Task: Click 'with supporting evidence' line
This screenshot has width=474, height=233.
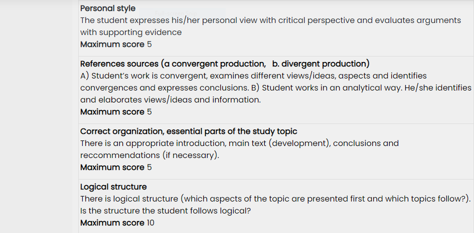Action: tap(131, 32)
